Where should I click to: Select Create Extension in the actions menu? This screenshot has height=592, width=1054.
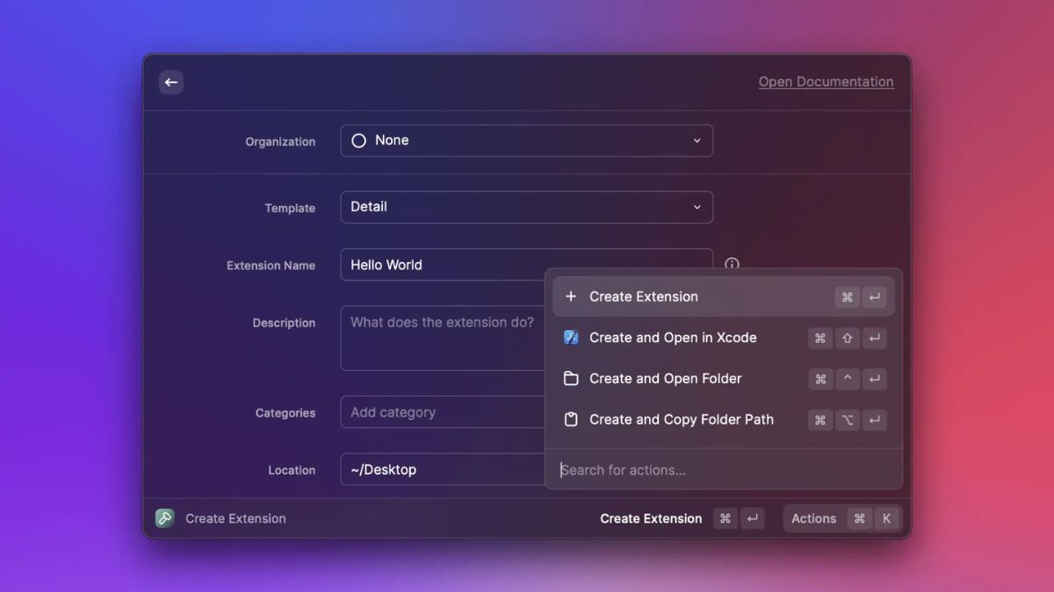tap(724, 296)
